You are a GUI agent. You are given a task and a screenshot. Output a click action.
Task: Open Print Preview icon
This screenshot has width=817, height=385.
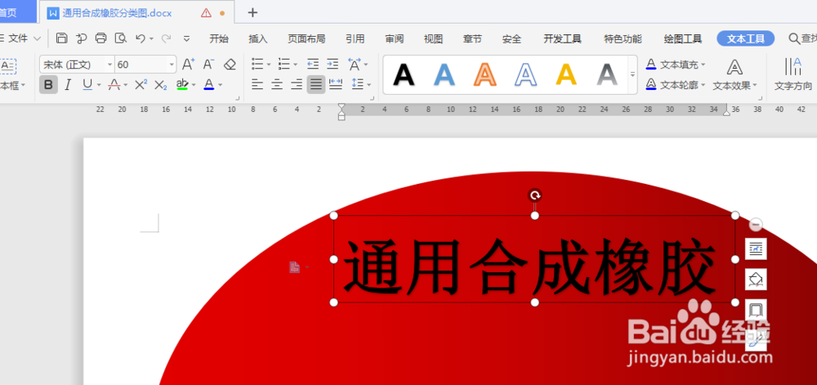[x=120, y=38]
